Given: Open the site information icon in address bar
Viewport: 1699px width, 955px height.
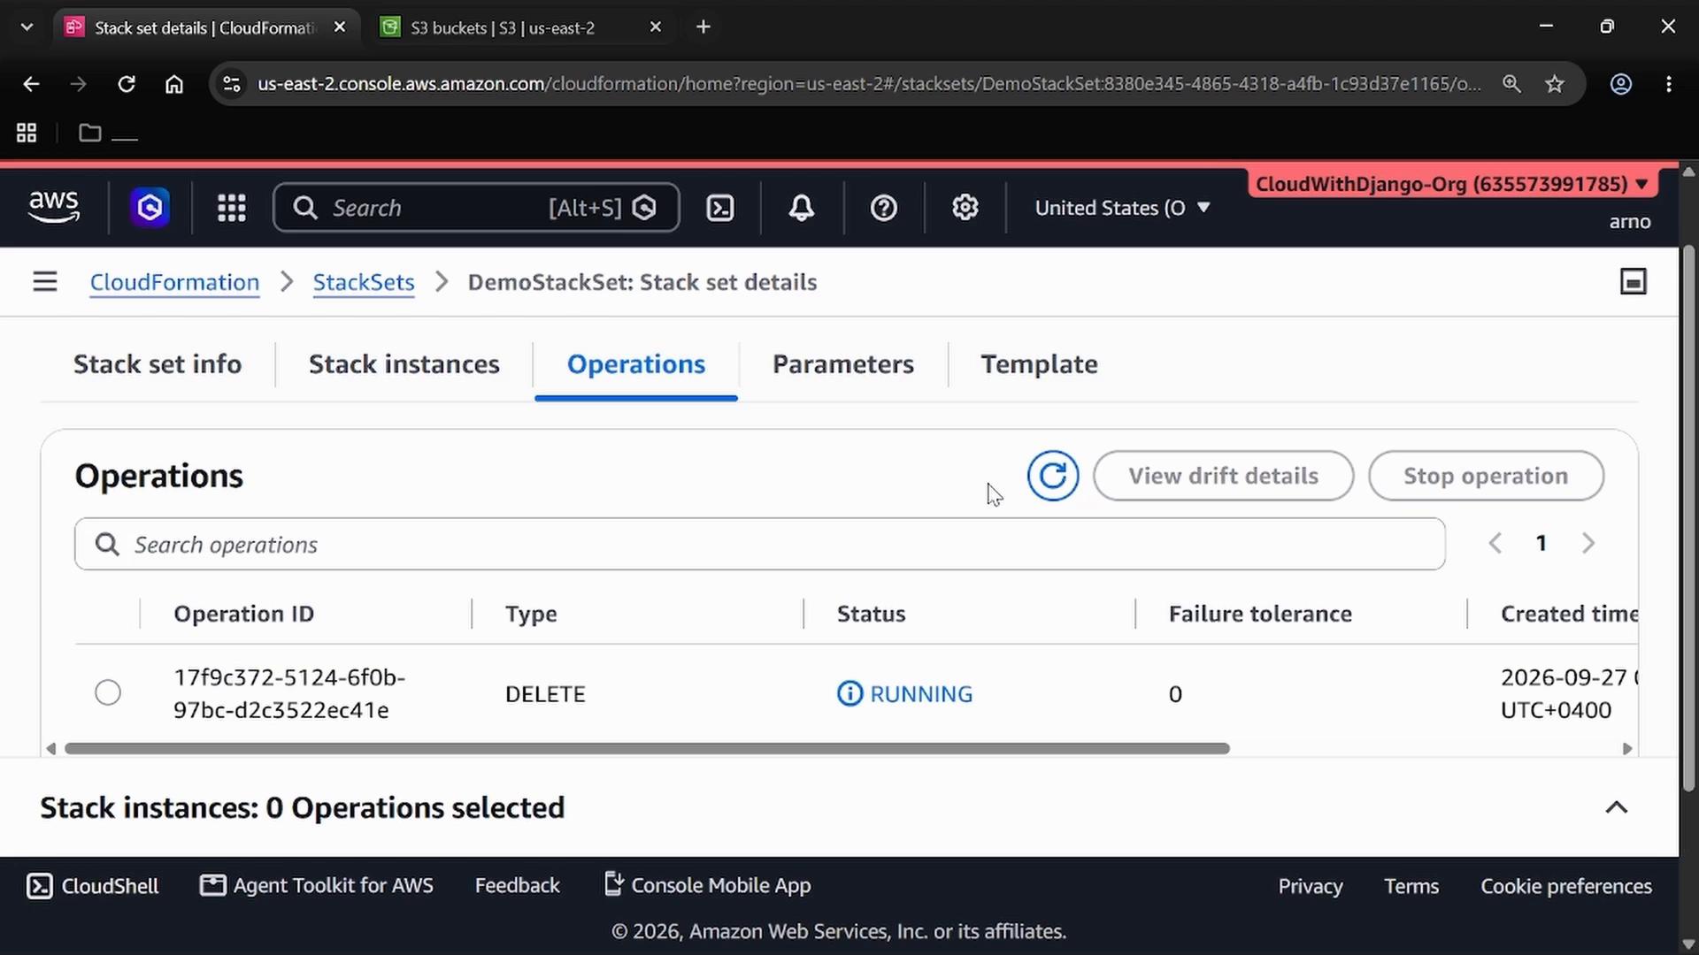Looking at the screenshot, I should (231, 84).
